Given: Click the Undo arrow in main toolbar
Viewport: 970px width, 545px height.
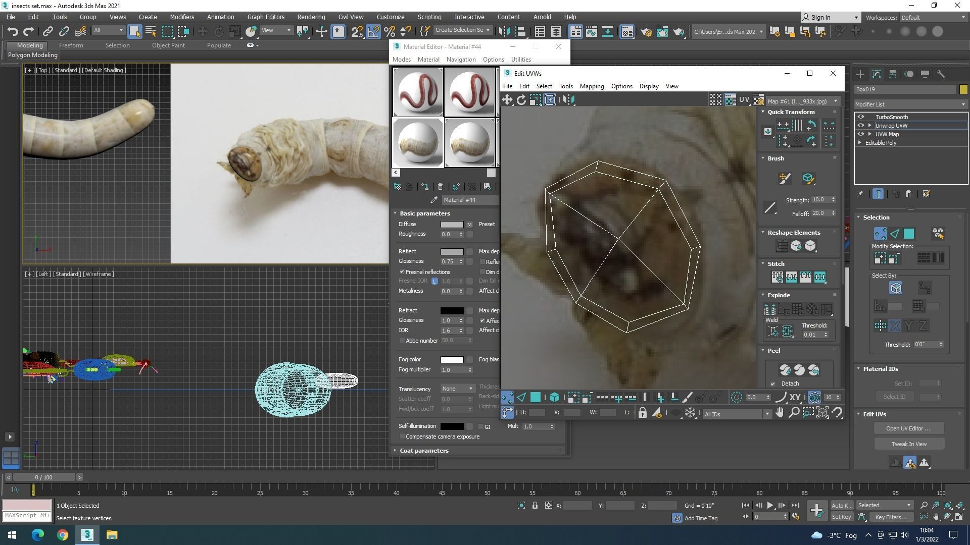Looking at the screenshot, I should [13, 32].
